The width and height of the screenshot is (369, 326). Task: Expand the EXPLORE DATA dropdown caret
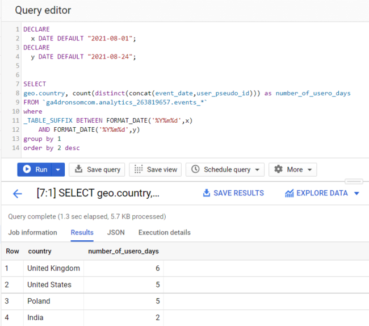coord(357,194)
